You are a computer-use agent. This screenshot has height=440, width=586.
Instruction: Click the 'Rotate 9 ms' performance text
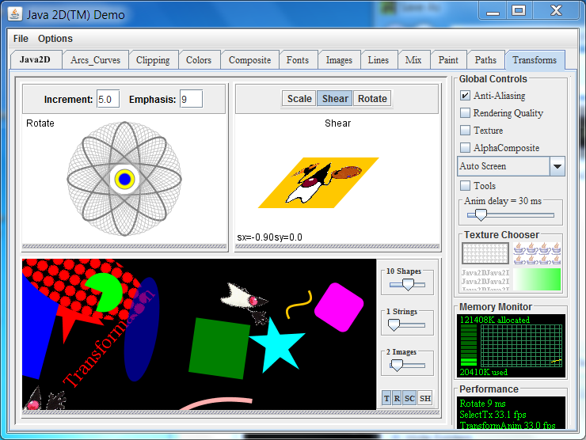click(x=482, y=404)
